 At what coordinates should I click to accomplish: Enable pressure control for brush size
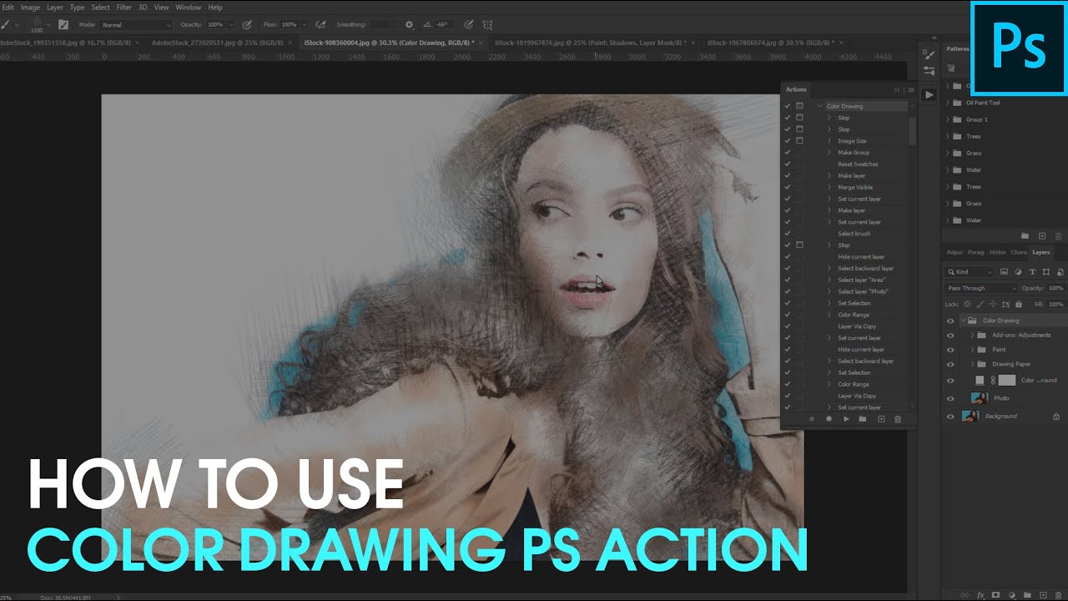[x=469, y=25]
